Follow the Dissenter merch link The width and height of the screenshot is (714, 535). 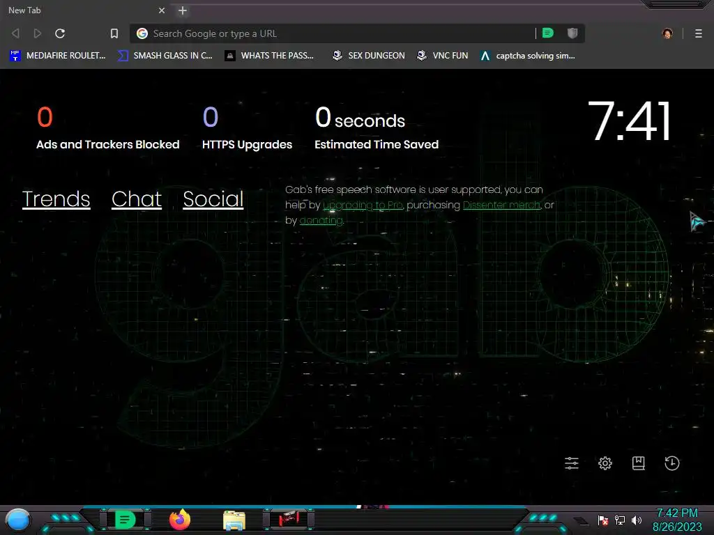501,206
